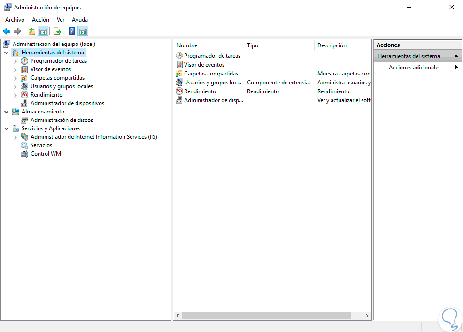Click Administrador de disp... icon in list pane
The height and width of the screenshot is (332, 463).
point(179,100)
